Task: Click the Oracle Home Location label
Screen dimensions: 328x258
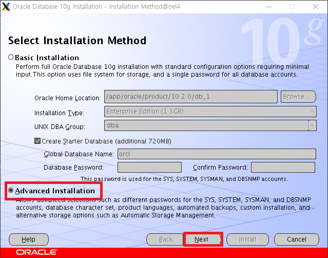Action: 67,98
